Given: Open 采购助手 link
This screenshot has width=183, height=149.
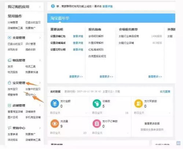Looking at the screenshot, I should (13, 49).
